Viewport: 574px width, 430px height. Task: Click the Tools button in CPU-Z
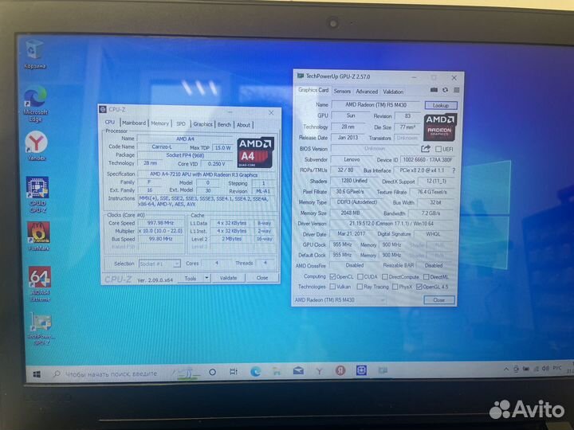tap(191, 279)
